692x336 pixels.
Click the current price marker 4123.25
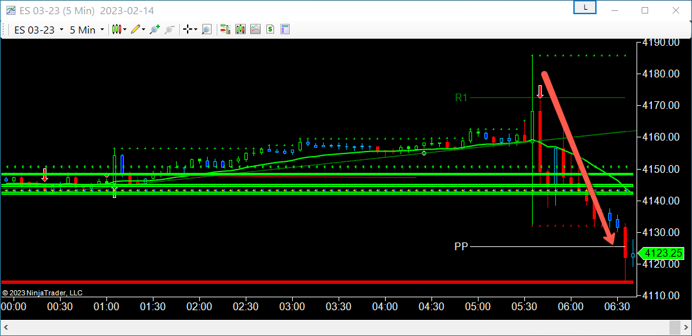pyautogui.click(x=661, y=253)
